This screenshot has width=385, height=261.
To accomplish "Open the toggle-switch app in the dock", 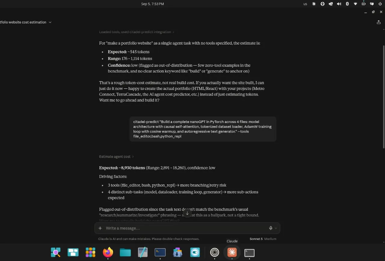I will [x=195, y=252].
